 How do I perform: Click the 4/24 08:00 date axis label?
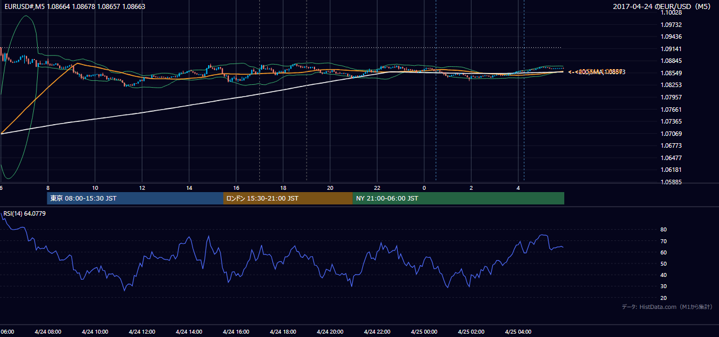(x=47, y=331)
